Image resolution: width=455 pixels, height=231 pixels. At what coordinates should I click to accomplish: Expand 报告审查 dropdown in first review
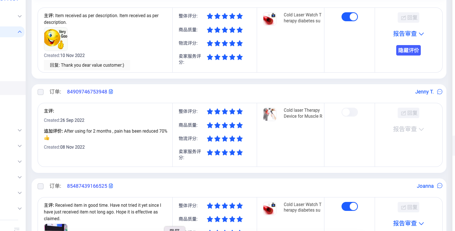408,34
